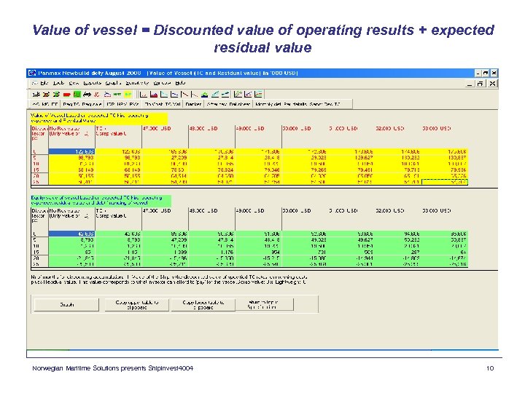Click the Banker toolbar tab

tap(193, 104)
